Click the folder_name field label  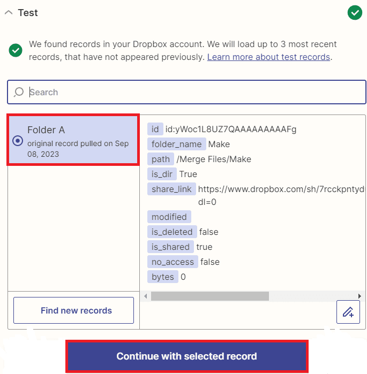[177, 144]
